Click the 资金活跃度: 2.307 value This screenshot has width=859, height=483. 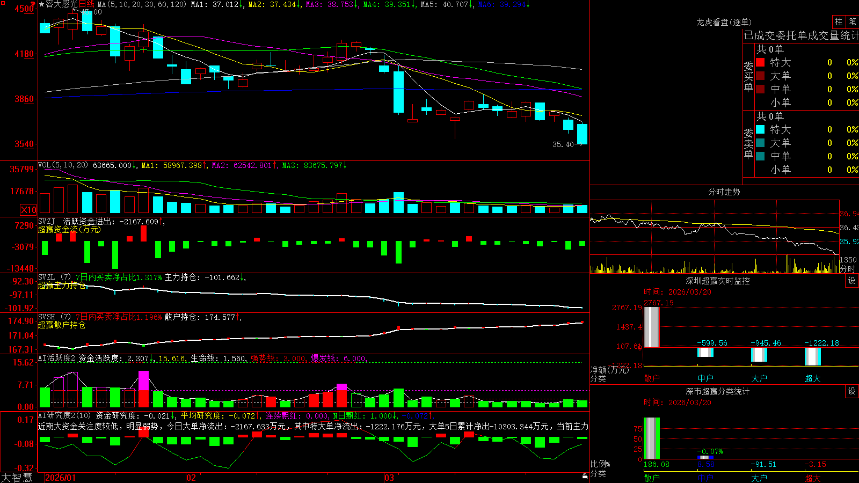(x=116, y=358)
